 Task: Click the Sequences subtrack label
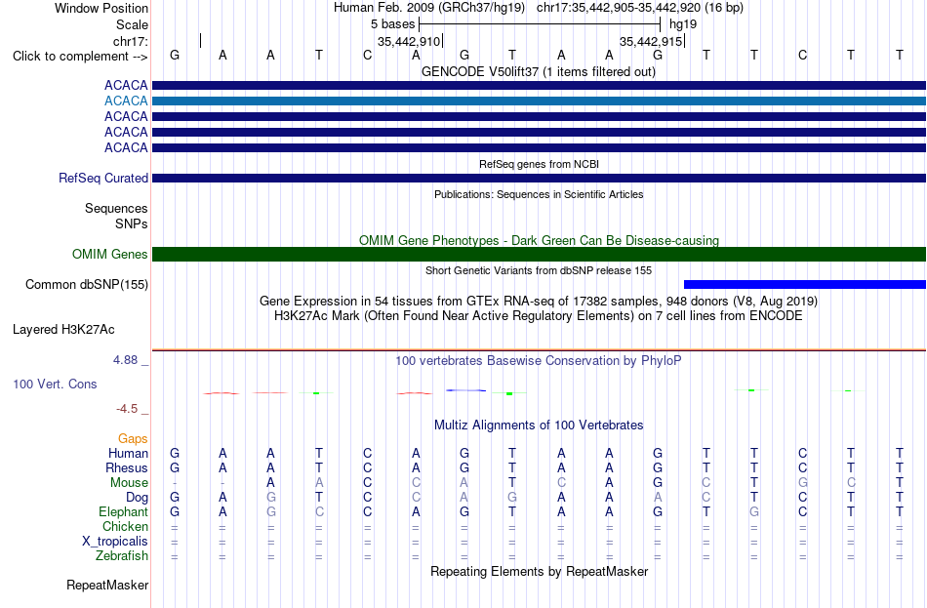coord(116,208)
